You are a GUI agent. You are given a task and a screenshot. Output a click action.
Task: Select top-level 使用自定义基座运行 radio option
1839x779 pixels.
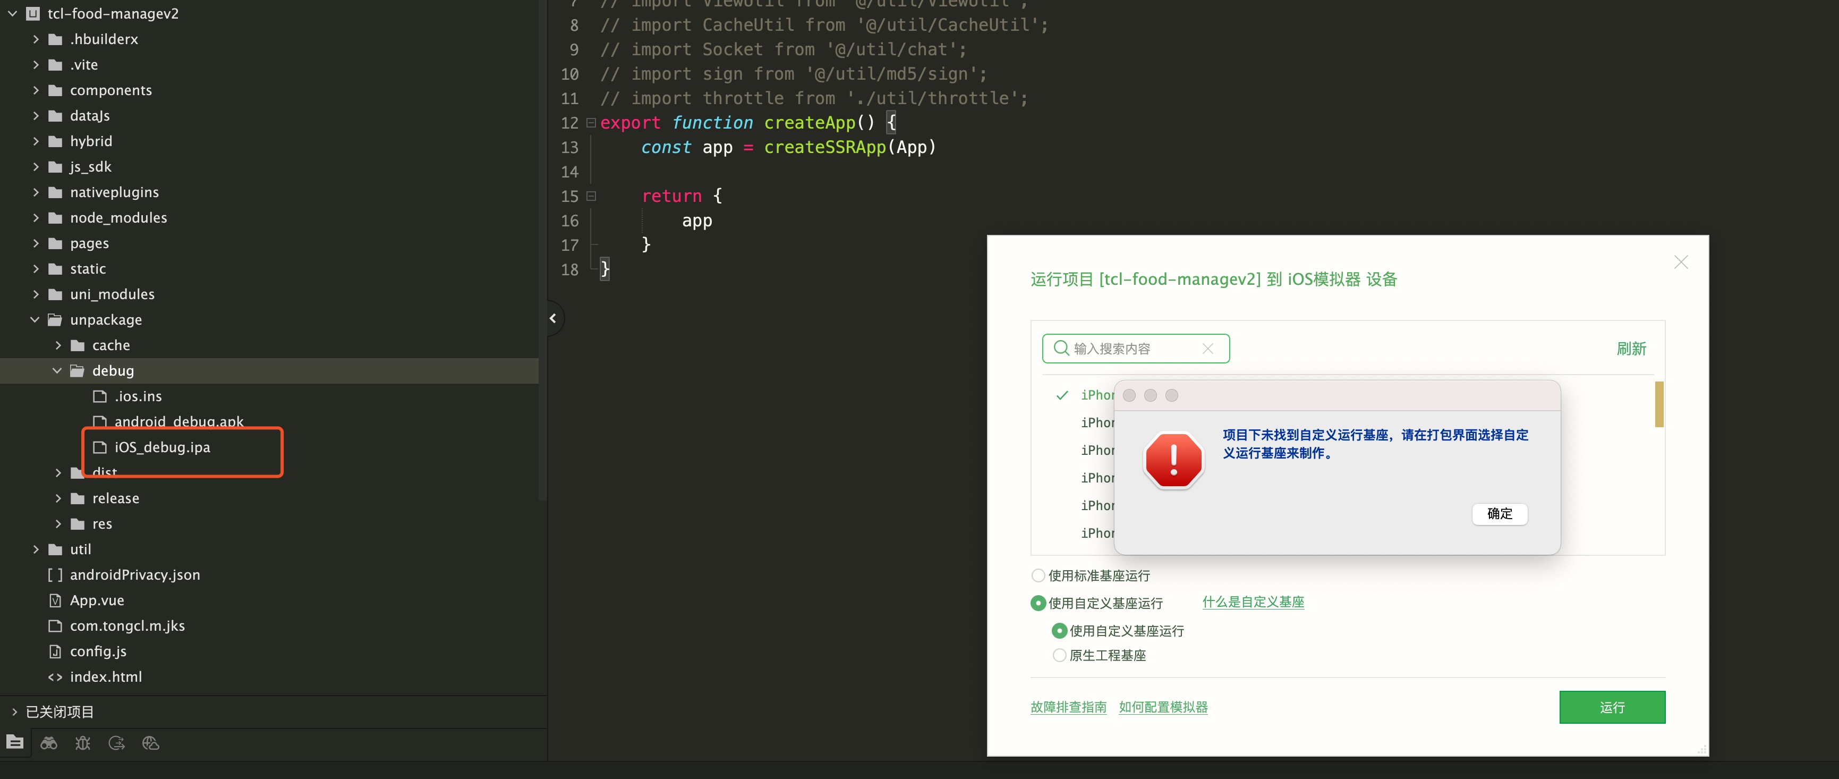(x=1038, y=603)
